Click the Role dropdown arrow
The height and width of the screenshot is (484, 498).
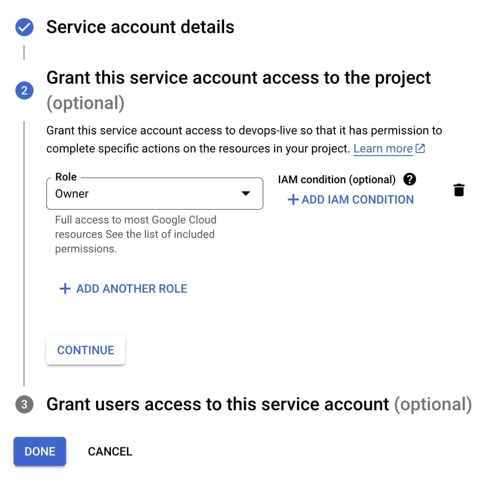pyautogui.click(x=245, y=194)
